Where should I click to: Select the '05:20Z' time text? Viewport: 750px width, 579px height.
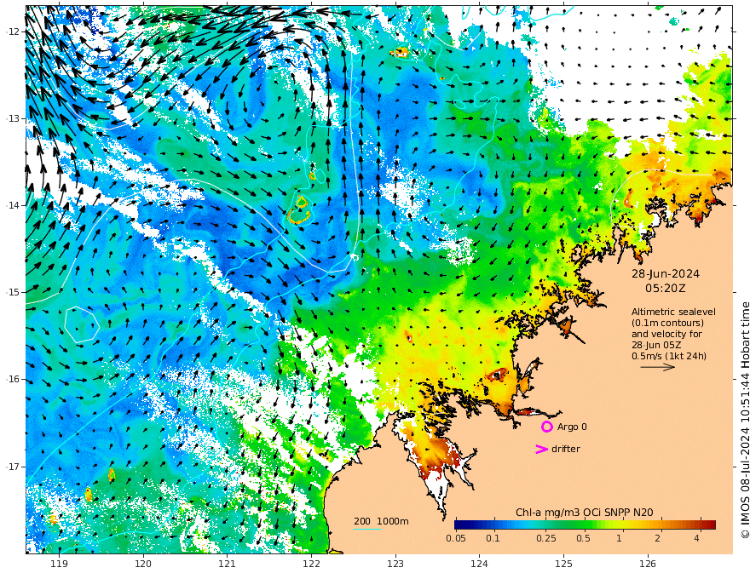[x=666, y=289]
